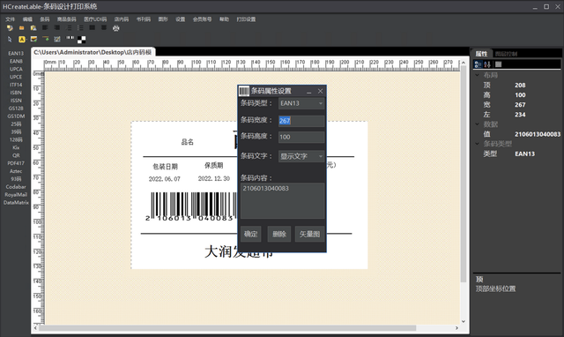This screenshot has width=564, height=337.
Task: Click the 条码内容 text area
Action: [282, 201]
